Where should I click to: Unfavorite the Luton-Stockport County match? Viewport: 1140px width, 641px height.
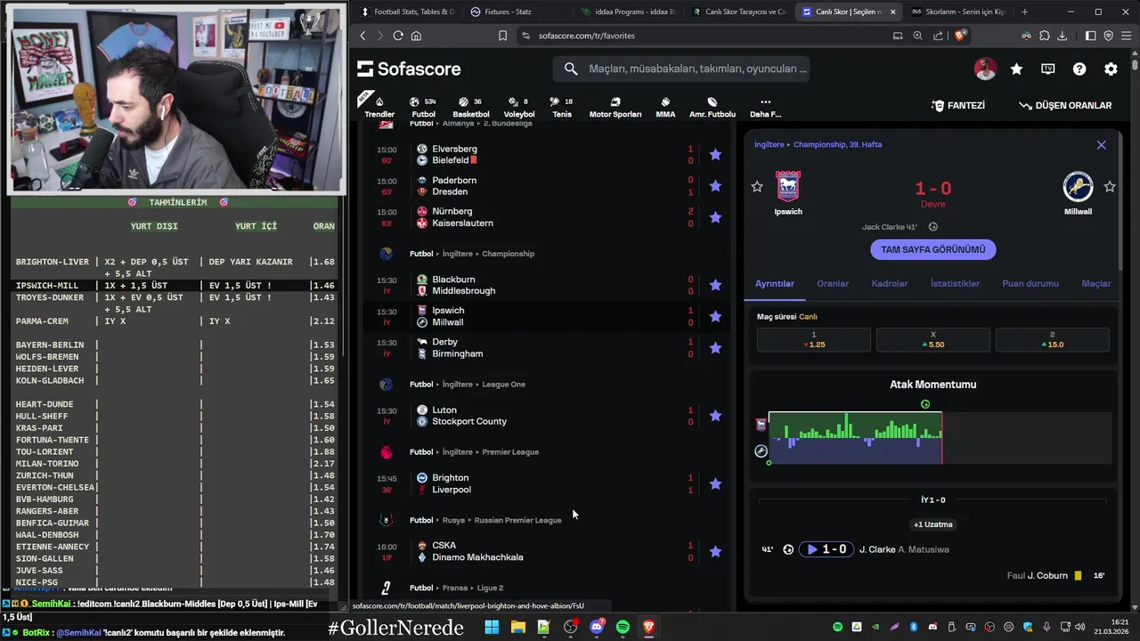coord(715,416)
